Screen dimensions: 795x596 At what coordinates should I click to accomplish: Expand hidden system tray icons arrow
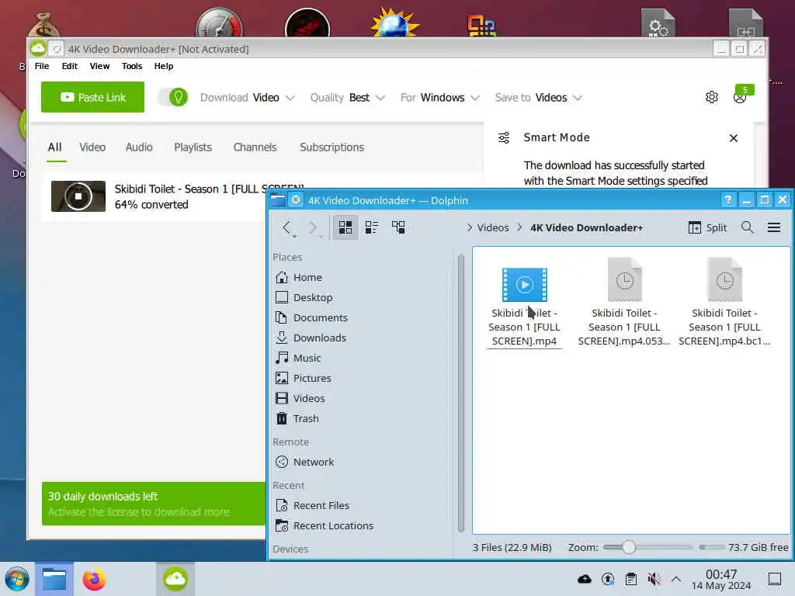coord(676,579)
